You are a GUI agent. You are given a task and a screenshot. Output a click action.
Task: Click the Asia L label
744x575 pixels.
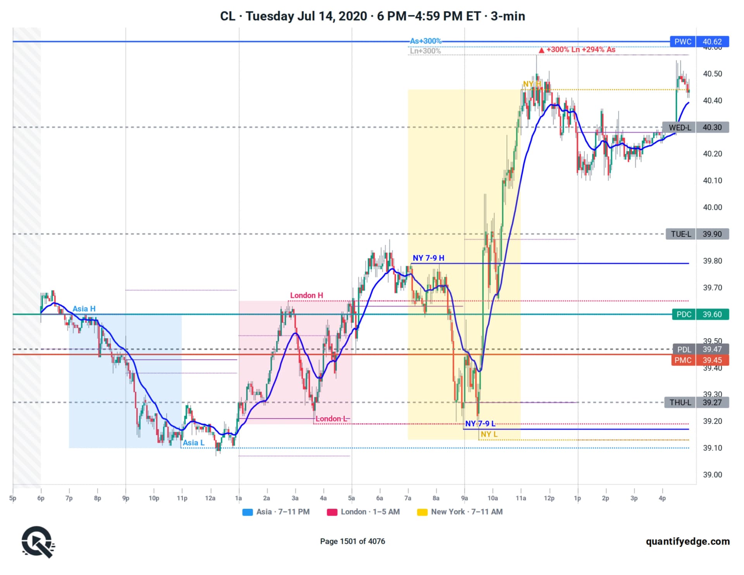click(x=193, y=442)
